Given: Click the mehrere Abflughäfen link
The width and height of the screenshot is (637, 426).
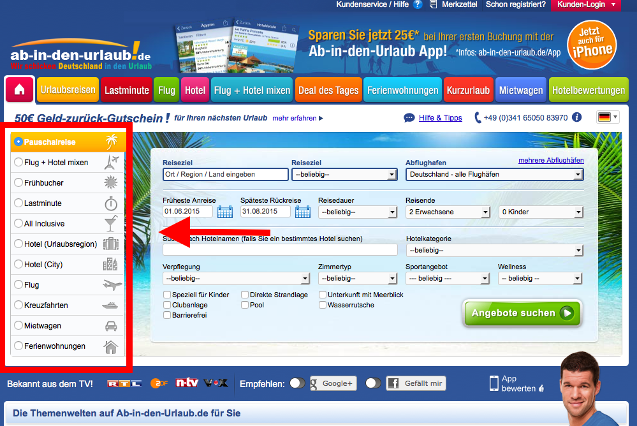Looking at the screenshot, I should (551, 160).
